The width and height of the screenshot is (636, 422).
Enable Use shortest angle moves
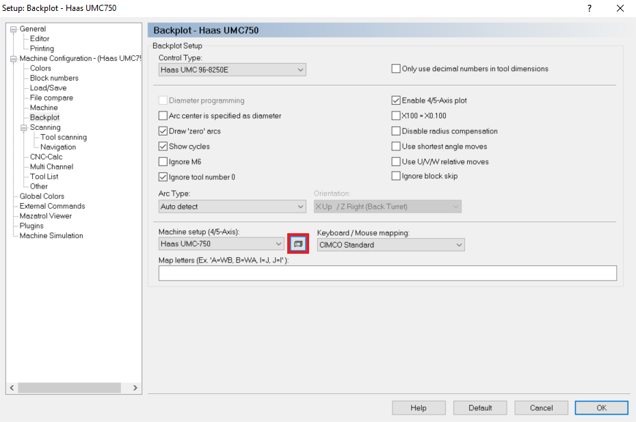coord(396,146)
